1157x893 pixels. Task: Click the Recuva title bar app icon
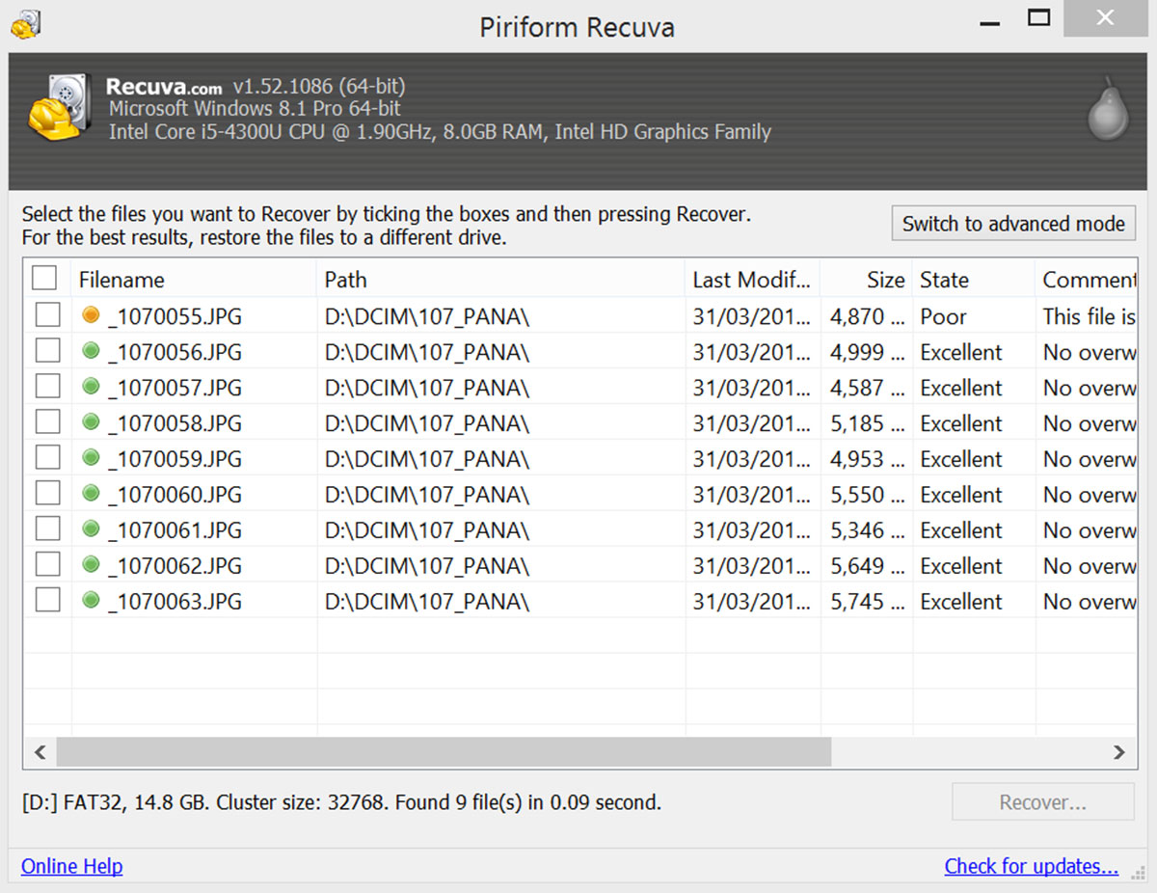[x=26, y=24]
